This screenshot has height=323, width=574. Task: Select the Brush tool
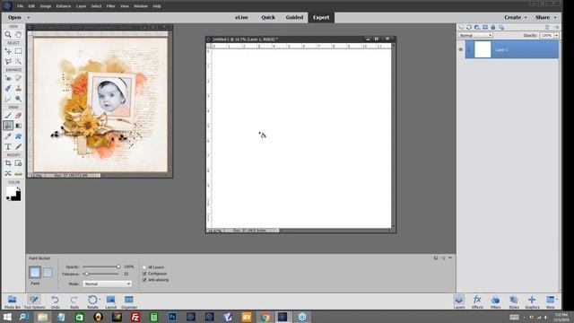point(8,116)
